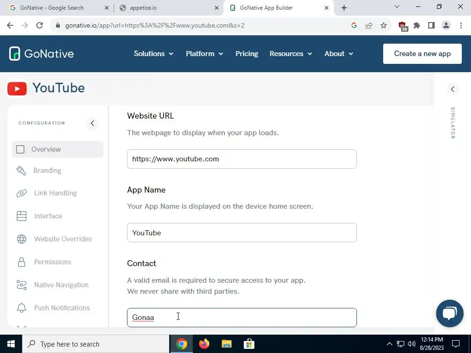
Task: Switch to GoNative - Google Search tab
Action: tap(52, 8)
